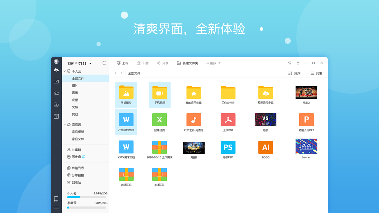Click the skin (shirt) icon in the title bar

click(290, 63)
